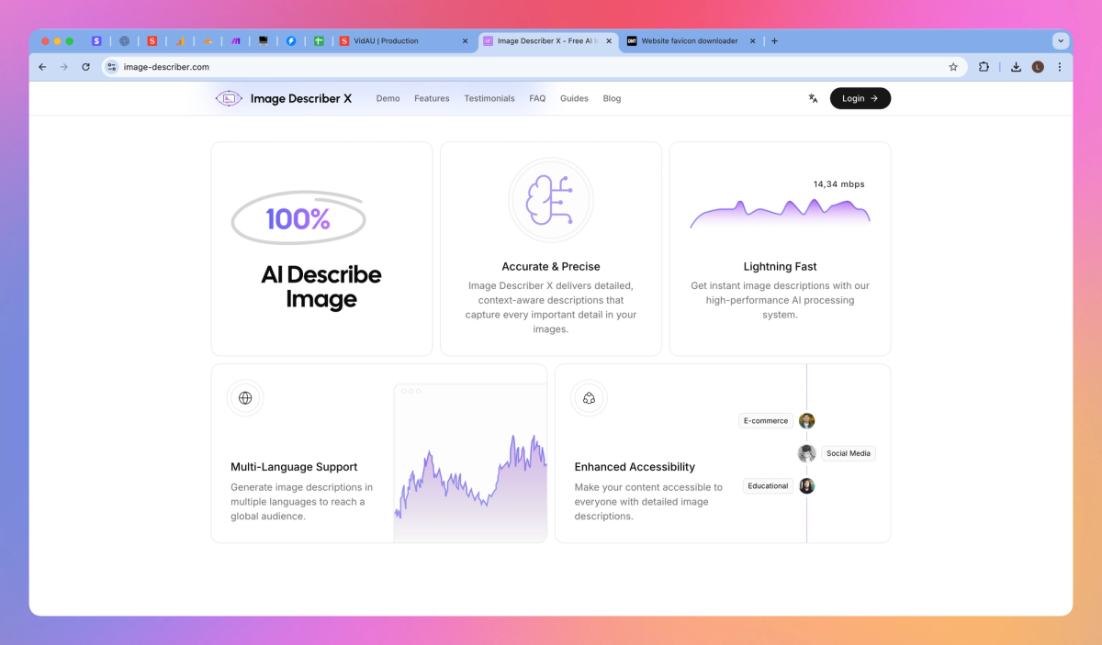Click the Educational label tag

coord(768,486)
